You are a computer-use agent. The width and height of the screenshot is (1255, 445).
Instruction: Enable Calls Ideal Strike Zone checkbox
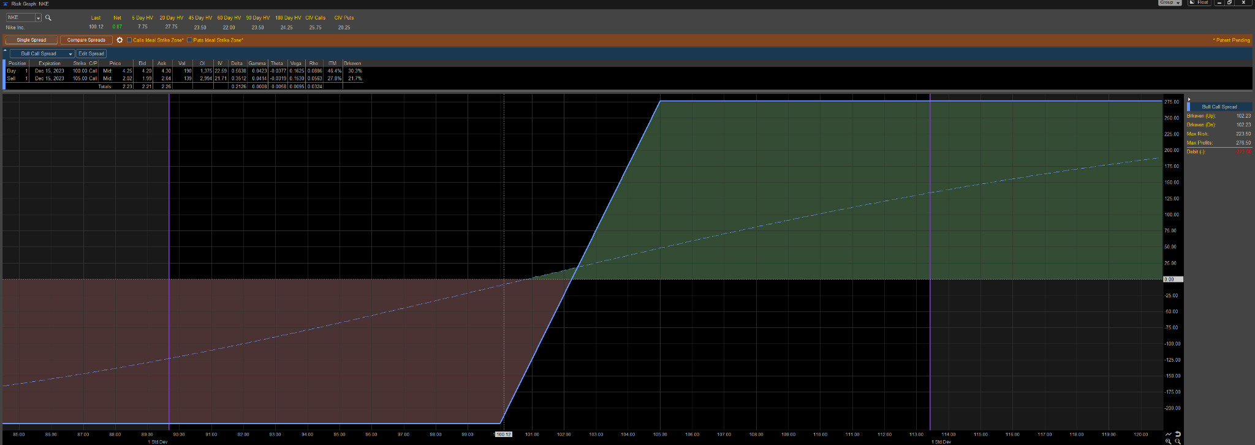coord(129,40)
